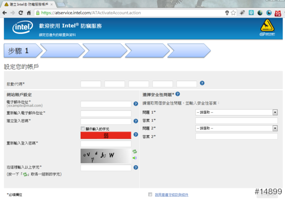Click the create login password field
285x199 pixels.
click(x=106, y=121)
